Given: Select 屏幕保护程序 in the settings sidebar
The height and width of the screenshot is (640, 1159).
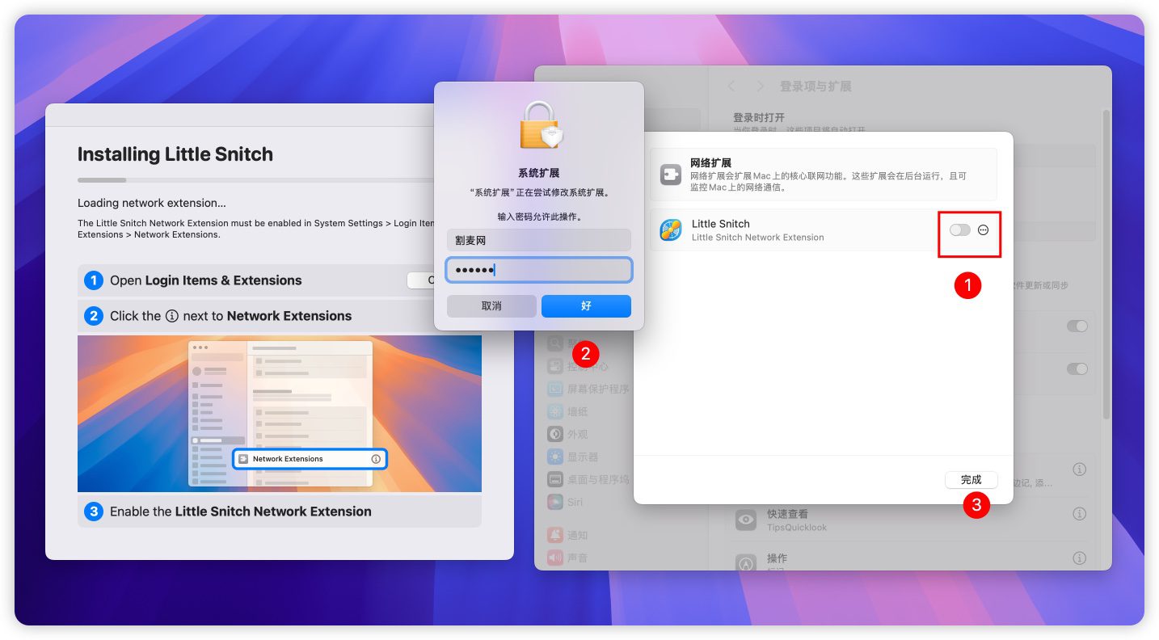Looking at the screenshot, I should (x=597, y=389).
